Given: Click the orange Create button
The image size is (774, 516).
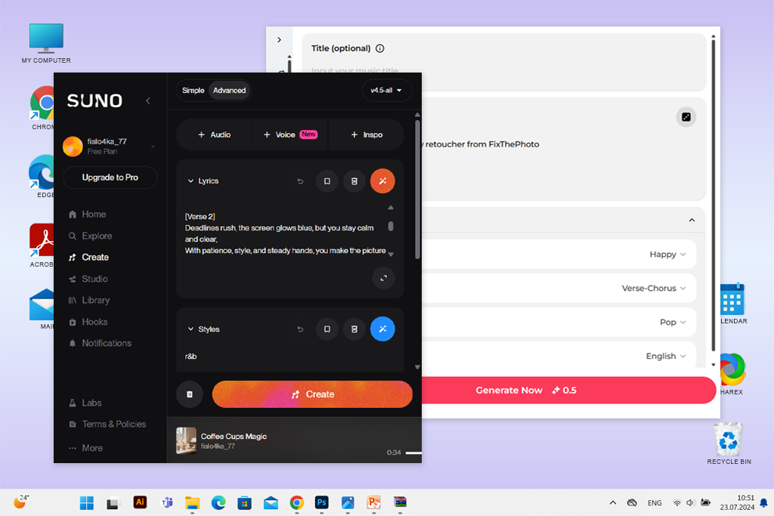Looking at the screenshot, I should tap(312, 394).
